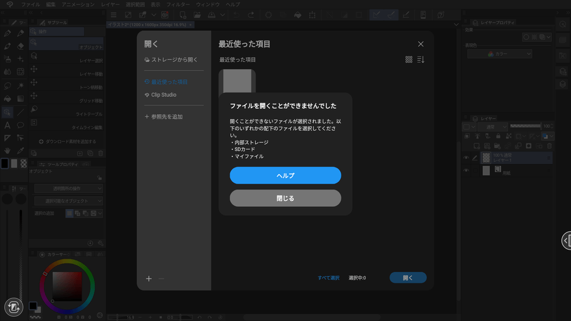Select the Auto select wand tool
571x321 pixels.
tap(20, 86)
